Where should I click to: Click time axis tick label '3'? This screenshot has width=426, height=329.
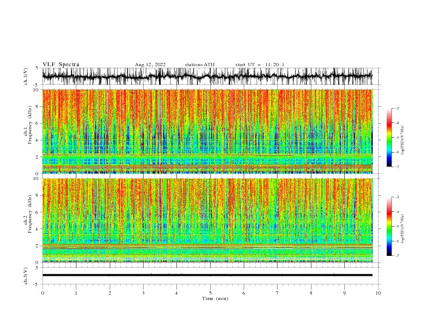143,293
